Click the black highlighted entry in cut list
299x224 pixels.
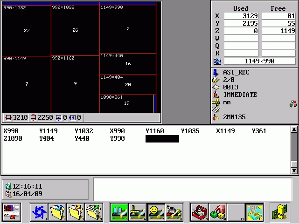point(162,139)
